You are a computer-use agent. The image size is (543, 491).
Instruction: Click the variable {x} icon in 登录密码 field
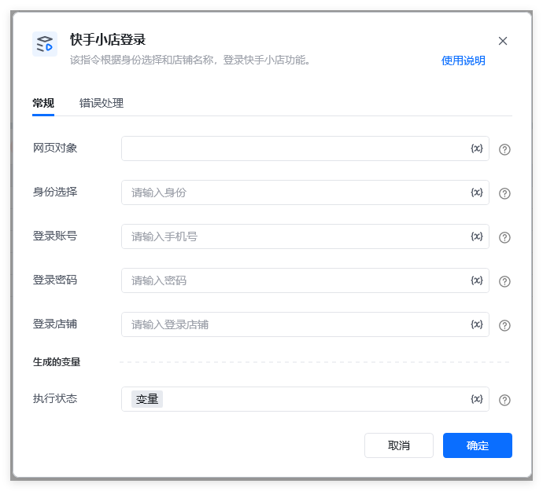pyautogui.click(x=477, y=280)
